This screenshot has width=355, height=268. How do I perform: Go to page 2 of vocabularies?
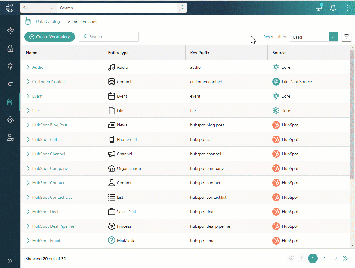(x=324, y=258)
